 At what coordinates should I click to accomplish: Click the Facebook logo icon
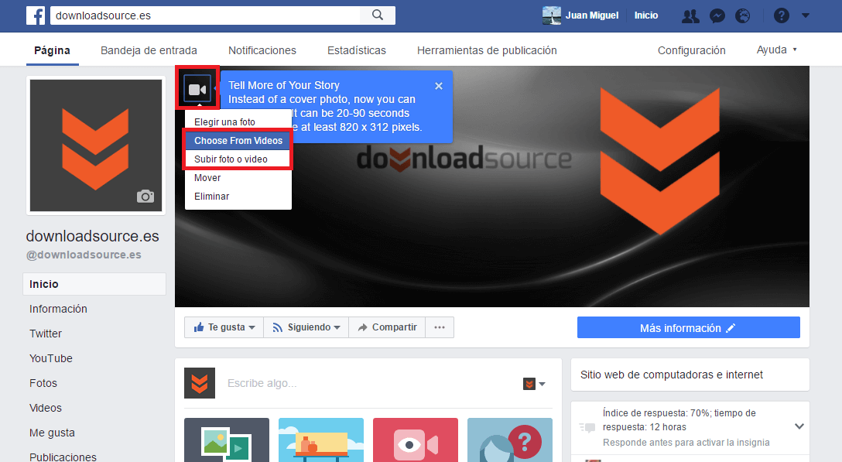[36, 15]
